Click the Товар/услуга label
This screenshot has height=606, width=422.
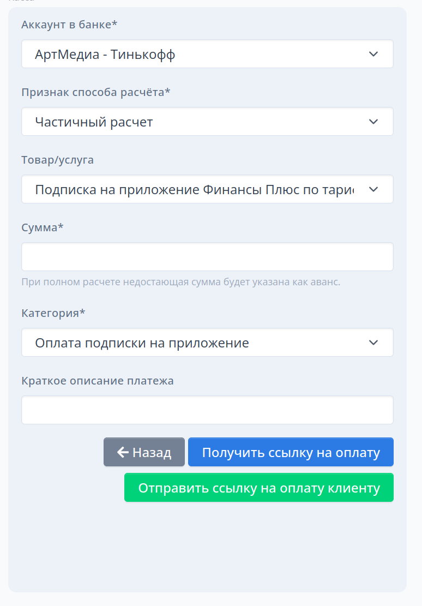click(x=58, y=160)
